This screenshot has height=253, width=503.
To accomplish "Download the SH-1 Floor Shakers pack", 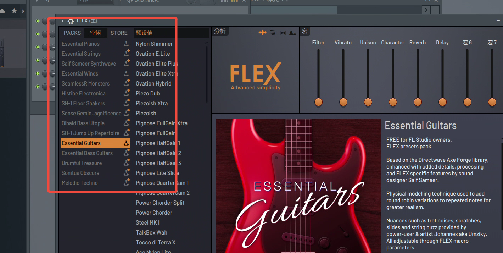I will [x=126, y=104].
